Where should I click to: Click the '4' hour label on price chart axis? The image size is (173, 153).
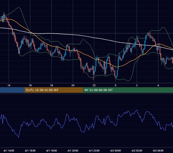coord(158,85)
